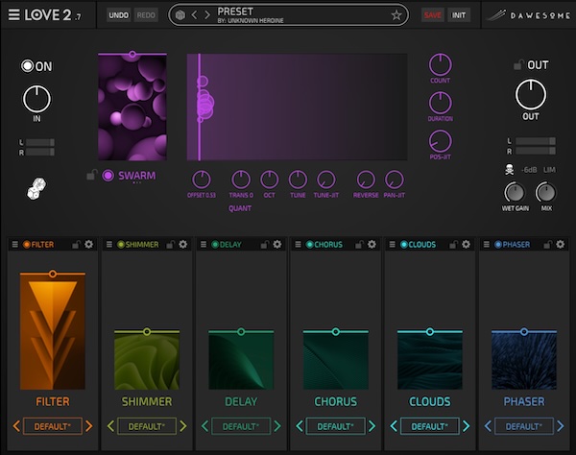Select next CHORUS preset arrow
Screen dimensions: 576x455
372,426
